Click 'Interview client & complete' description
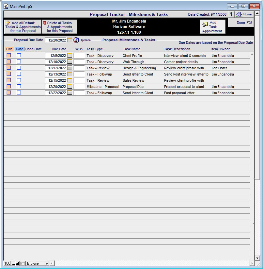 185,56
